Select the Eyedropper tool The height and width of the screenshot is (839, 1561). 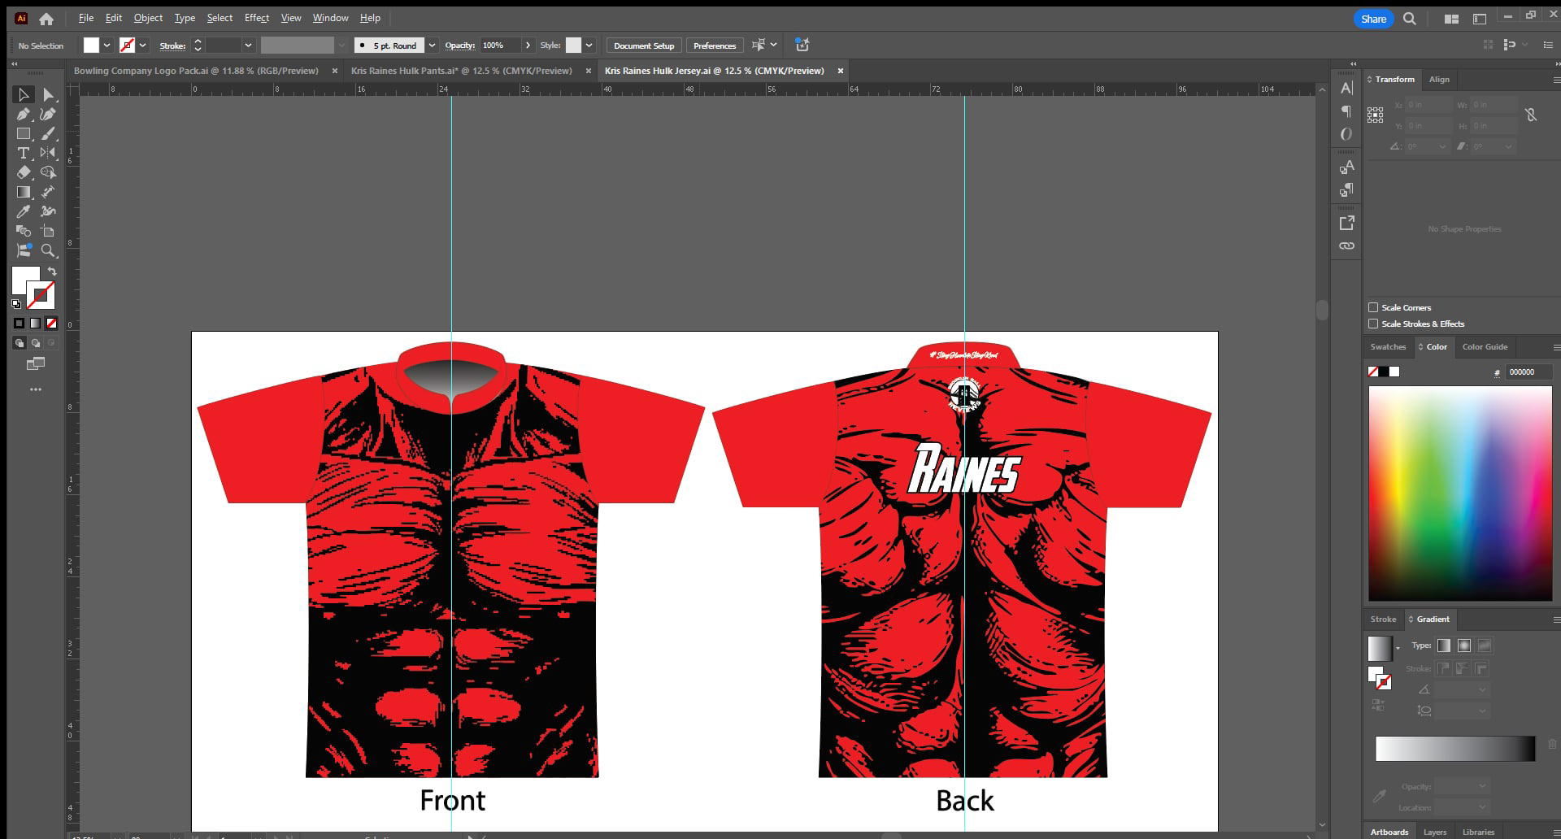24,211
